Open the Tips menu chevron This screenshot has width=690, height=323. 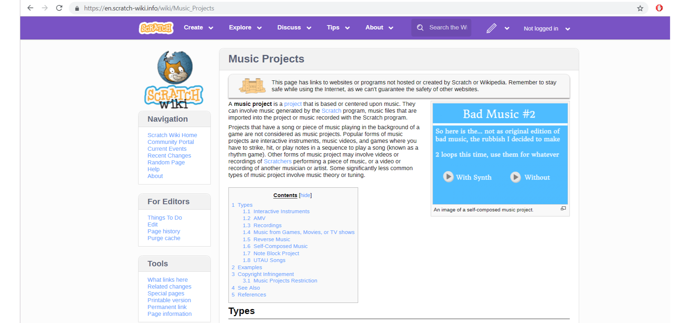tap(347, 27)
